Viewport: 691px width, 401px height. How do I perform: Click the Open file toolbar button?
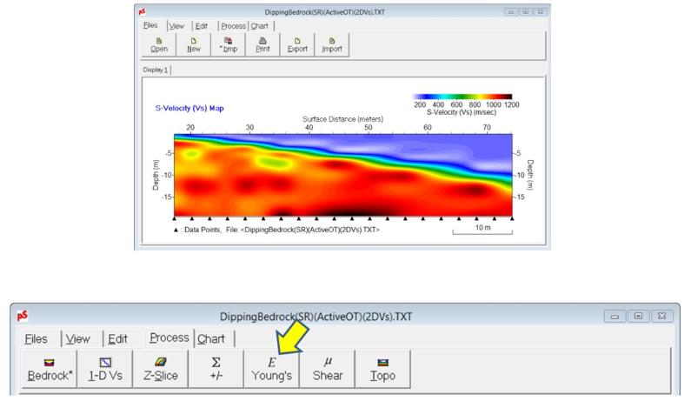pyautogui.click(x=160, y=44)
